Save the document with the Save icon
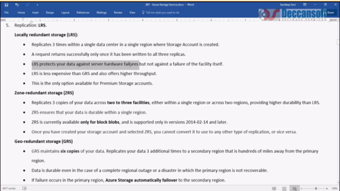Screen dimensions: 340x191 [x=6, y=5]
